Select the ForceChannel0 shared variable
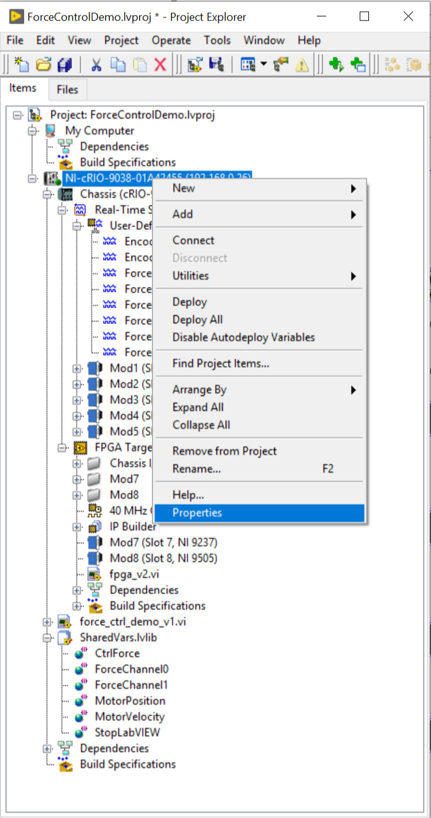 pyautogui.click(x=131, y=669)
